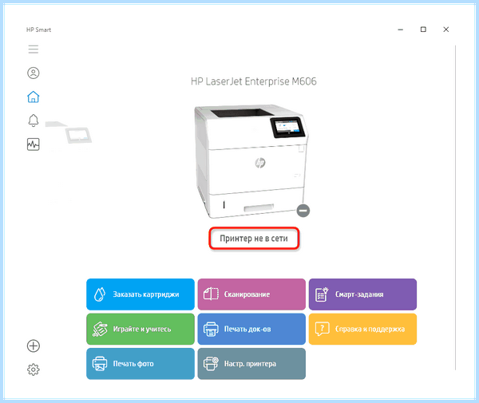Open the Смарт-задания tile
Image resolution: width=479 pixels, height=403 pixels.
point(362,294)
